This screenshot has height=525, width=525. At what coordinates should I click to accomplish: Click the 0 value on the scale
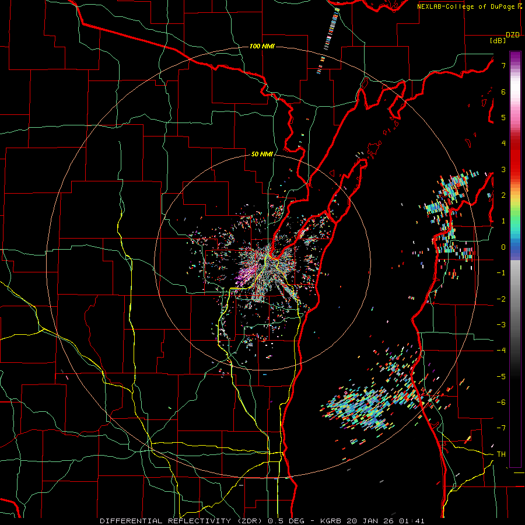[x=503, y=247]
